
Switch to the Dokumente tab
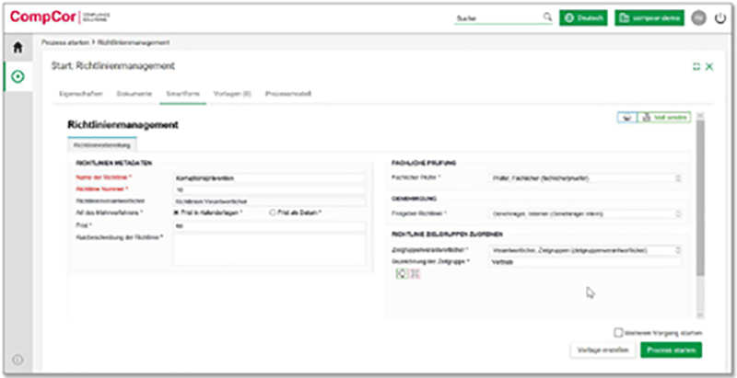[x=135, y=95]
